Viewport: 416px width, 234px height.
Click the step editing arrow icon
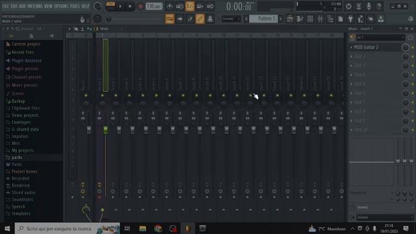pos(180,19)
